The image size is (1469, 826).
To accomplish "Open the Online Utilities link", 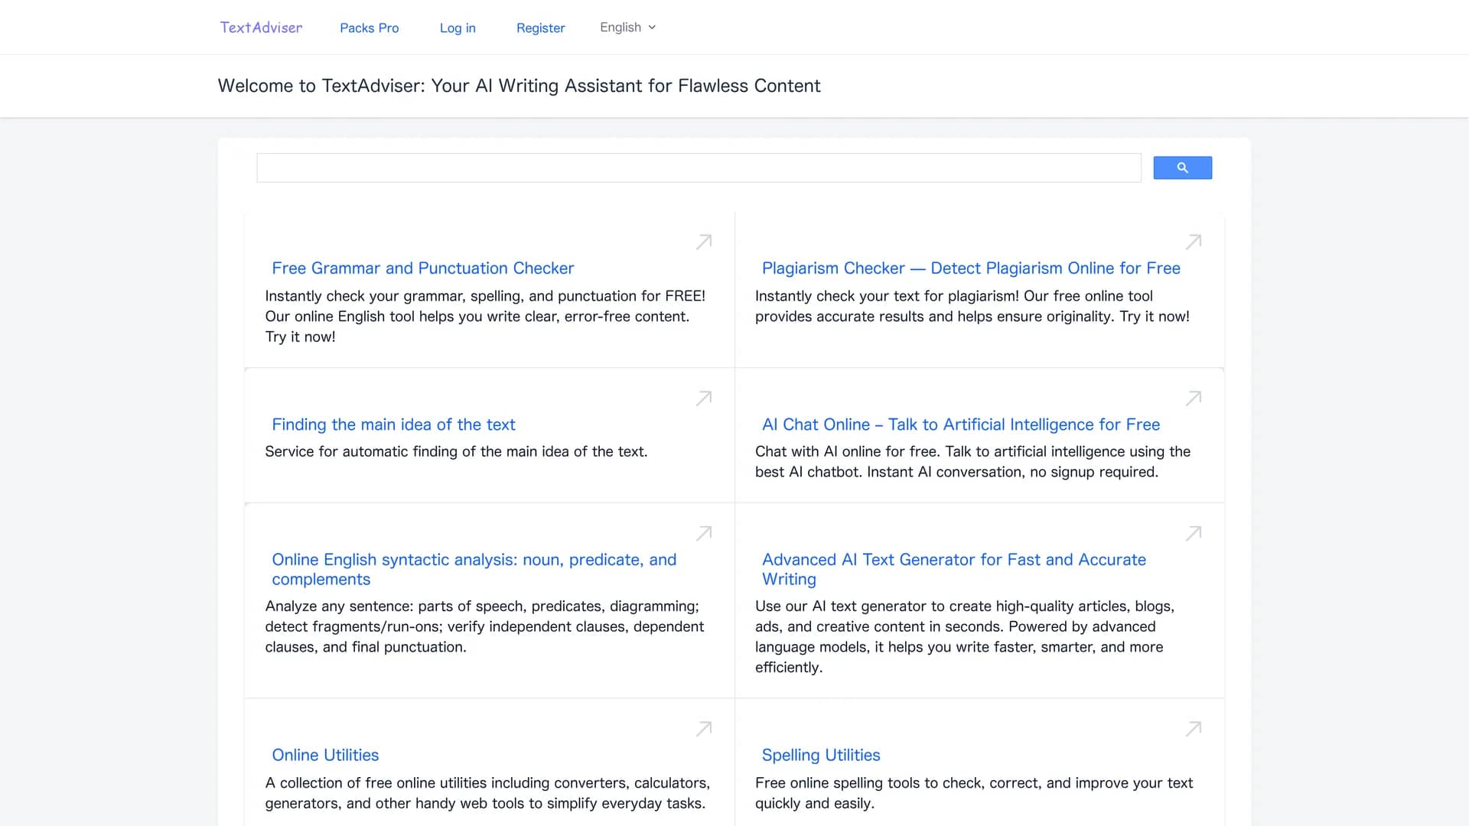I will pos(325,755).
